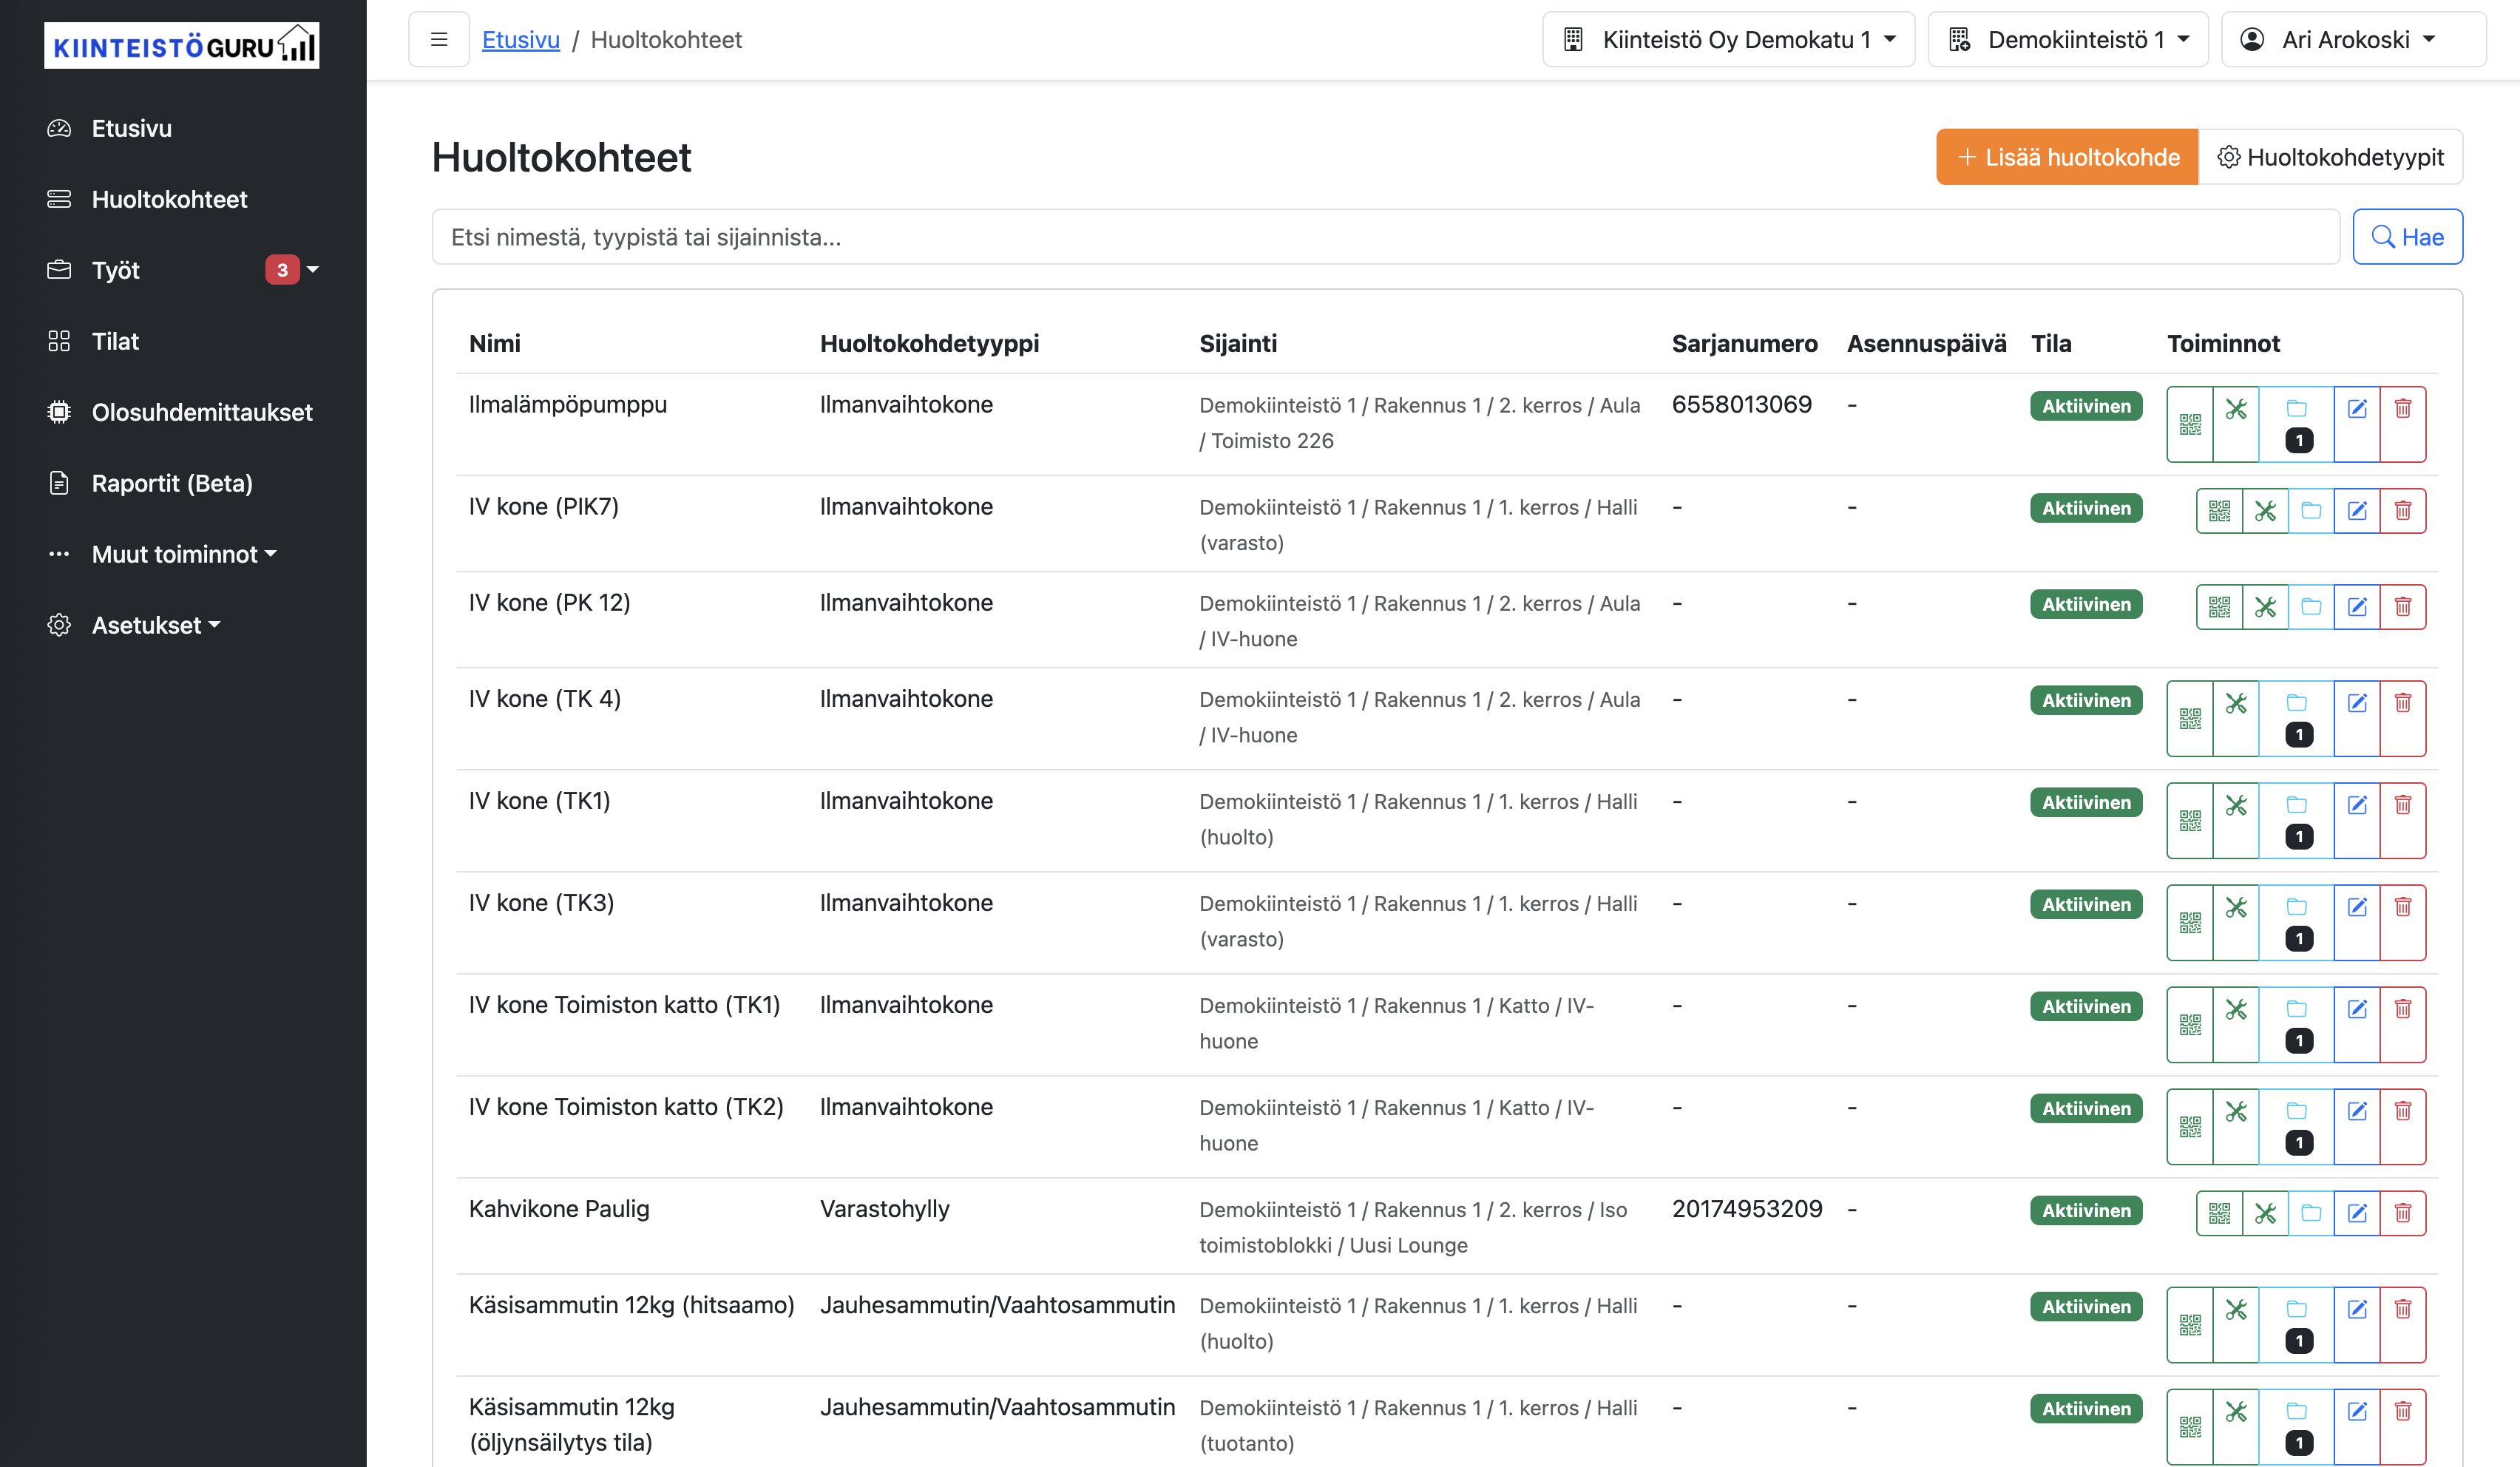2520x1467 pixels.
Task: Open Ari Arokoski user menu
Action: (2351, 40)
